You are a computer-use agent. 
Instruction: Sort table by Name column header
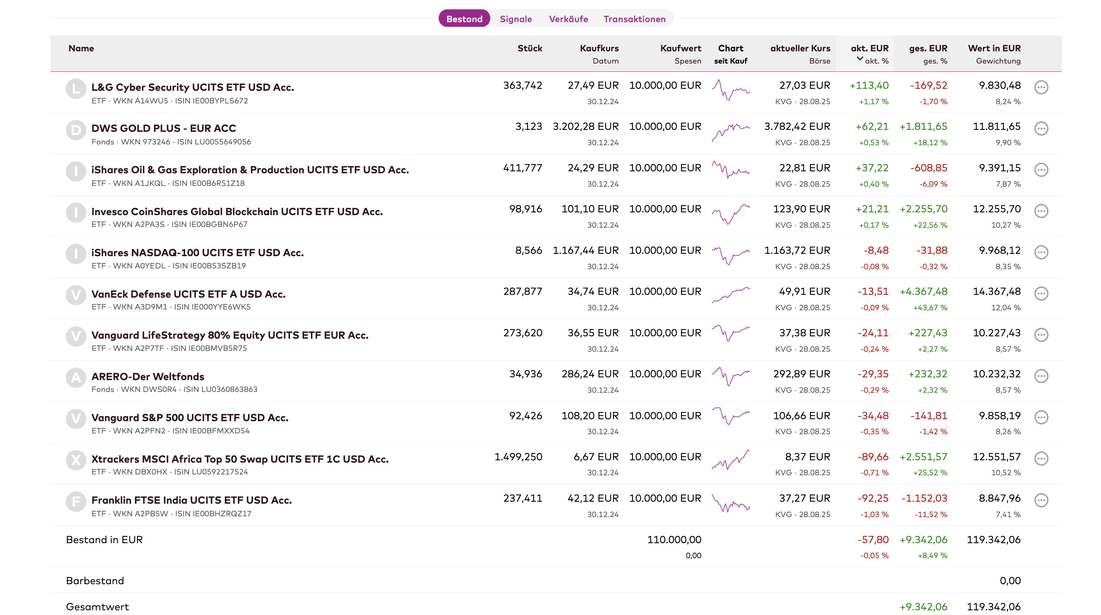81,48
